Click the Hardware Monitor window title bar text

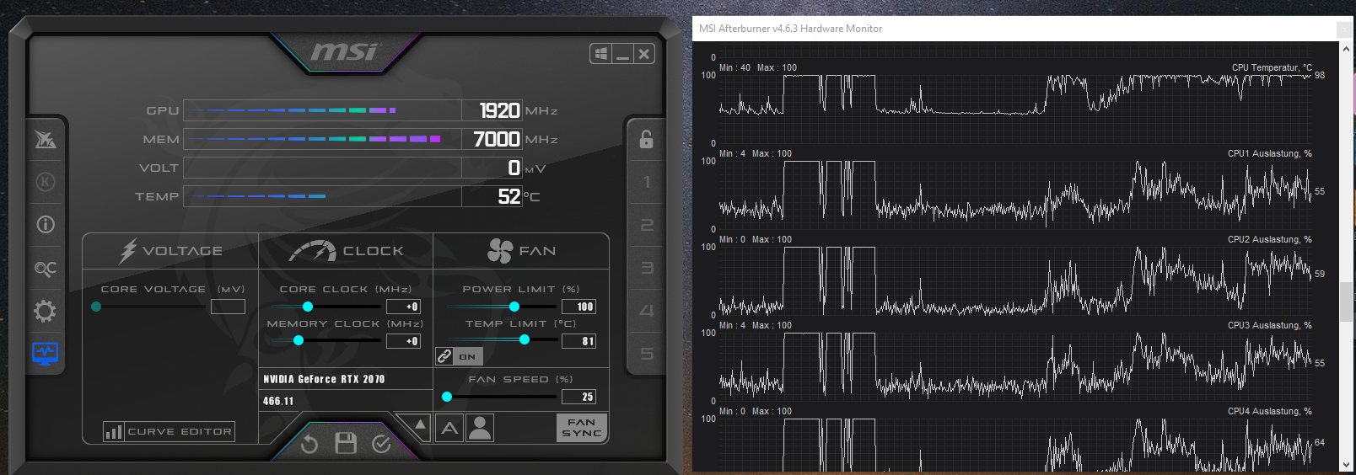[790, 29]
